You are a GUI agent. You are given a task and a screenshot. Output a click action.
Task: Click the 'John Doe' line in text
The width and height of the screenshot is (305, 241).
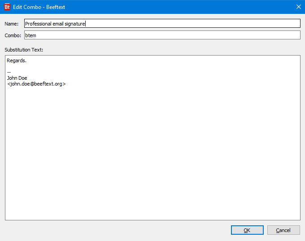(x=17, y=78)
